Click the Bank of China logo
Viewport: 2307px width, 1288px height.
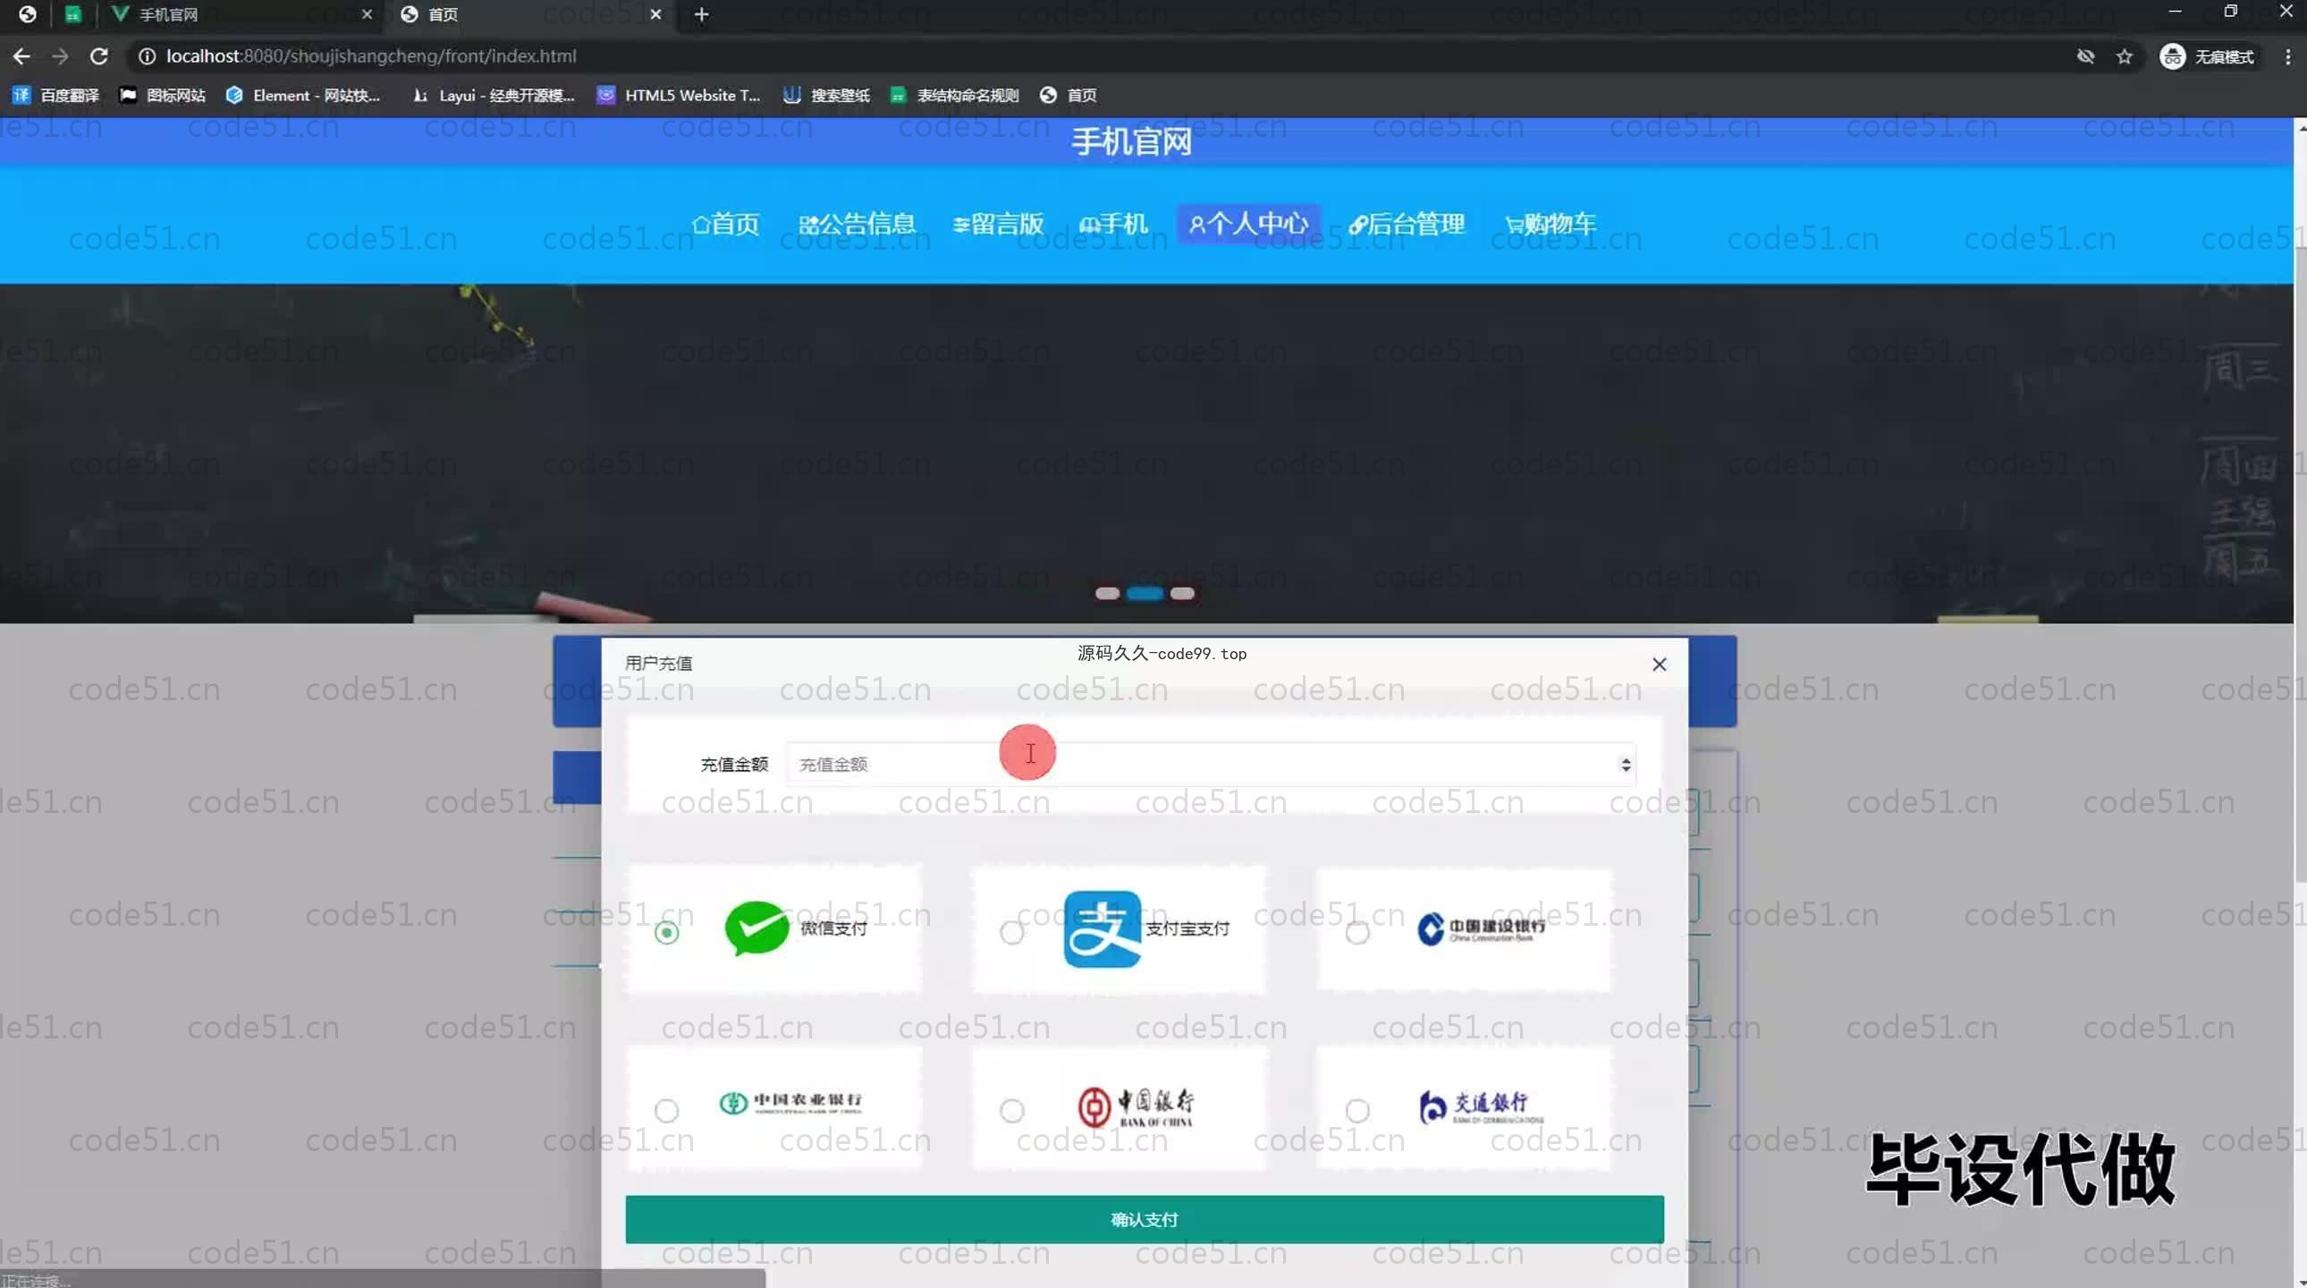pos(1136,1108)
